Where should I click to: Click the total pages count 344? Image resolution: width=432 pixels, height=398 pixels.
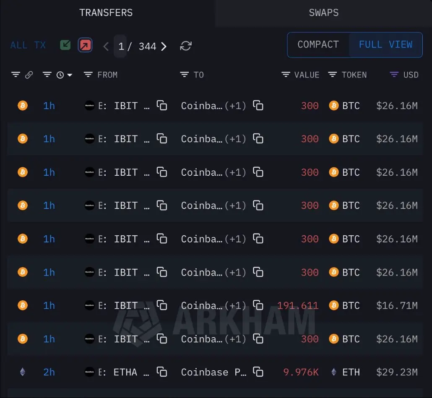[x=147, y=46]
